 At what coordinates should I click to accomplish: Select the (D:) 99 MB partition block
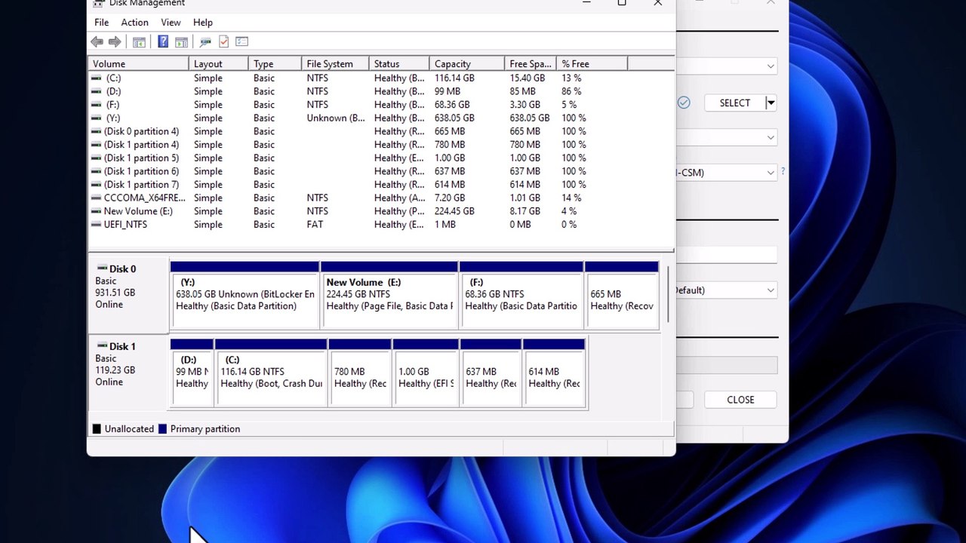point(192,373)
